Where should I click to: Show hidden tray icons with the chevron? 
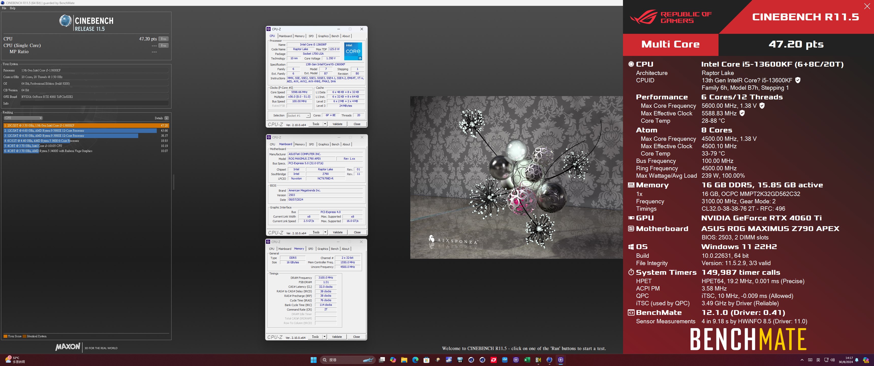(802, 360)
